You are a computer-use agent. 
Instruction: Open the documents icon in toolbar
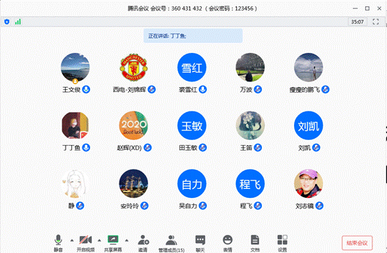pos(255,240)
